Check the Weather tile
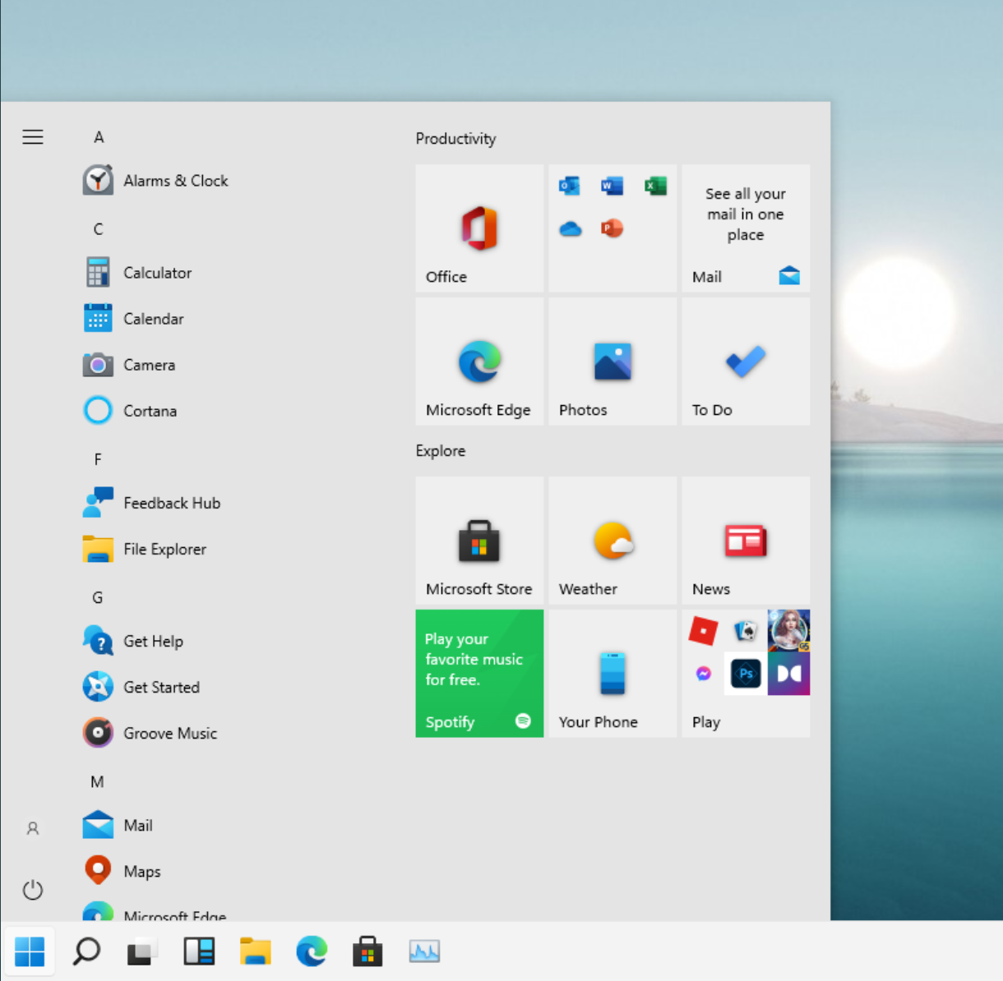The width and height of the screenshot is (1003, 981). (x=612, y=541)
